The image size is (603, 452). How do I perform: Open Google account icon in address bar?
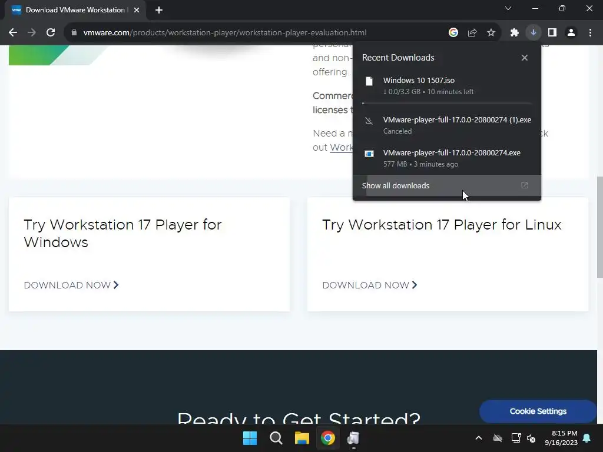coord(453,33)
